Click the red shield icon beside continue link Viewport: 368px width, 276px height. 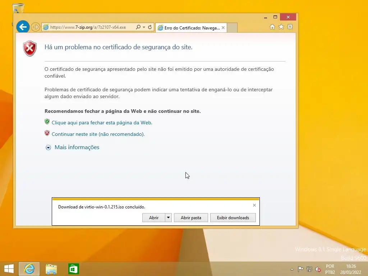[47, 133]
